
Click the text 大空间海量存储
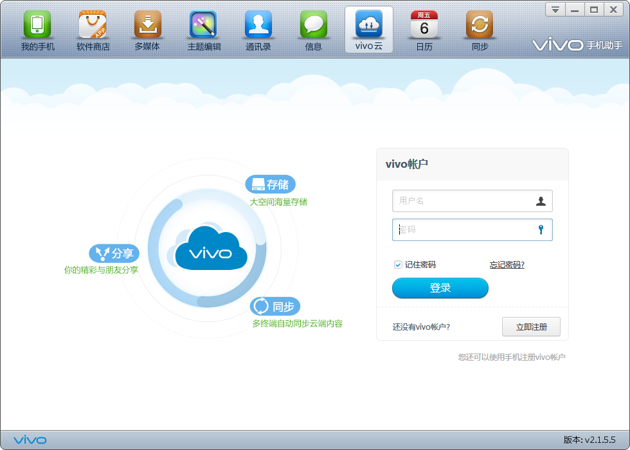click(278, 202)
